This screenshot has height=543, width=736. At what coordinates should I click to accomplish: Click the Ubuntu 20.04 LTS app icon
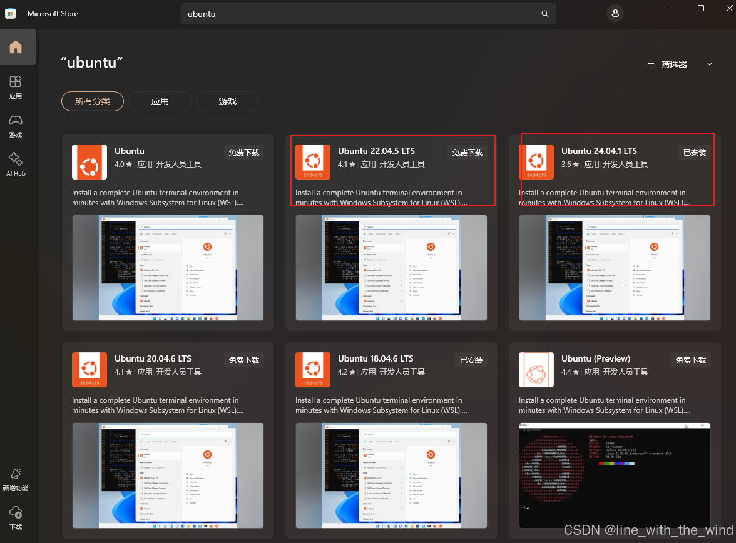coord(89,369)
